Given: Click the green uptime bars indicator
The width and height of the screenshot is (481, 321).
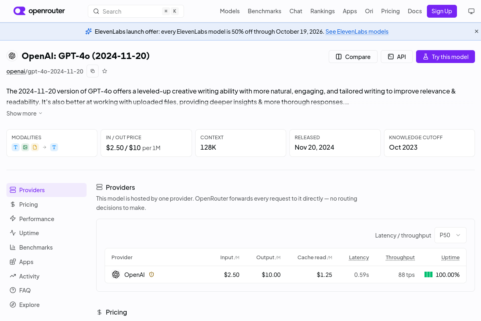Looking at the screenshot, I should [x=428, y=274].
